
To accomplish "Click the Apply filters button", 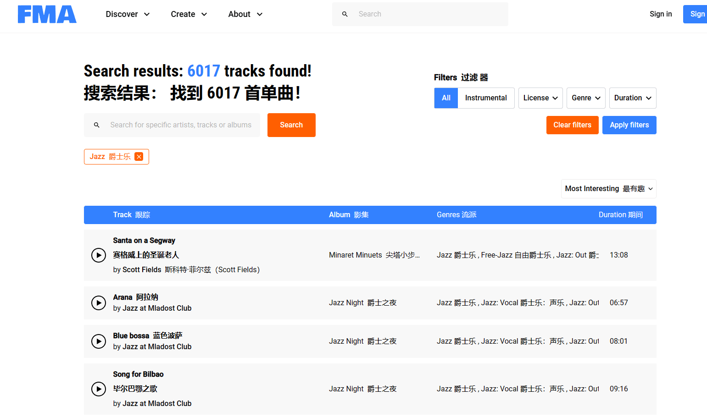I will pyautogui.click(x=629, y=125).
